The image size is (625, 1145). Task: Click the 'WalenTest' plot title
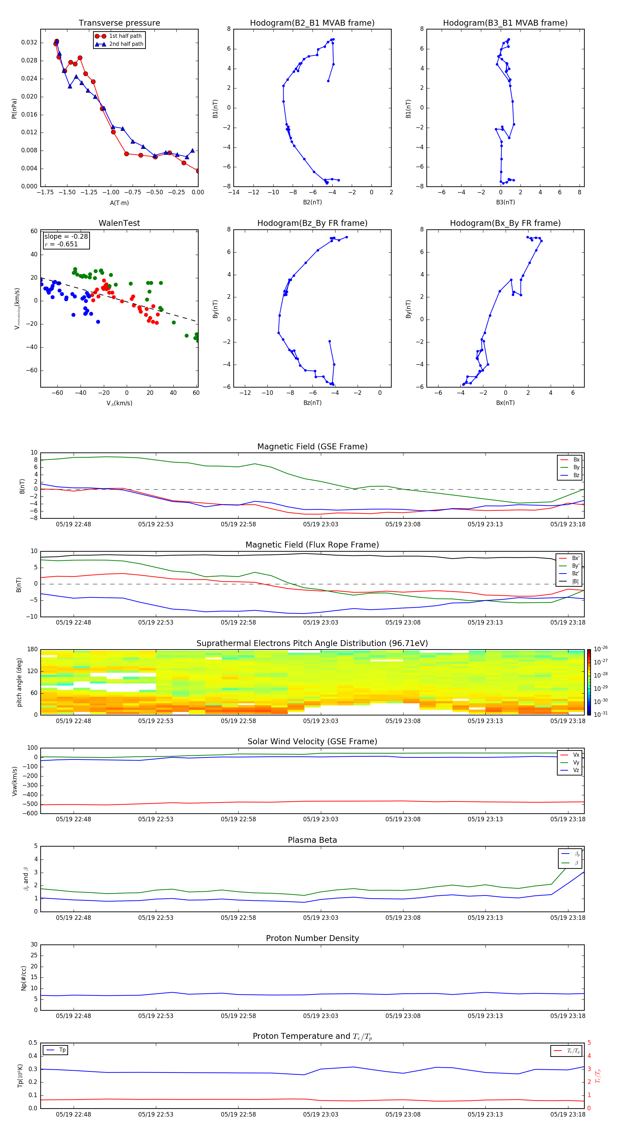(x=119, y=223)
